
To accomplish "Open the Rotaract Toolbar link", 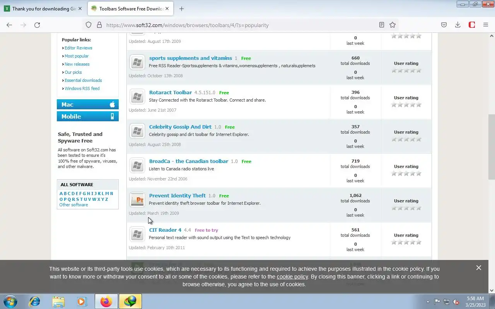I will [171, 93].
